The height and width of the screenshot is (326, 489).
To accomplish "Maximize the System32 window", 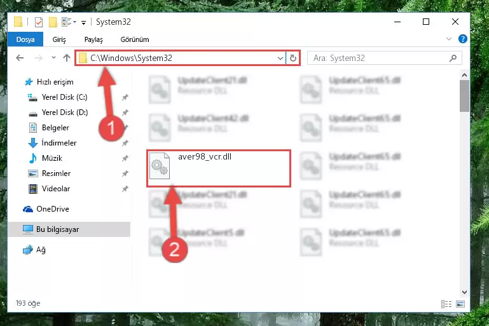I will [x=426, y=22].
